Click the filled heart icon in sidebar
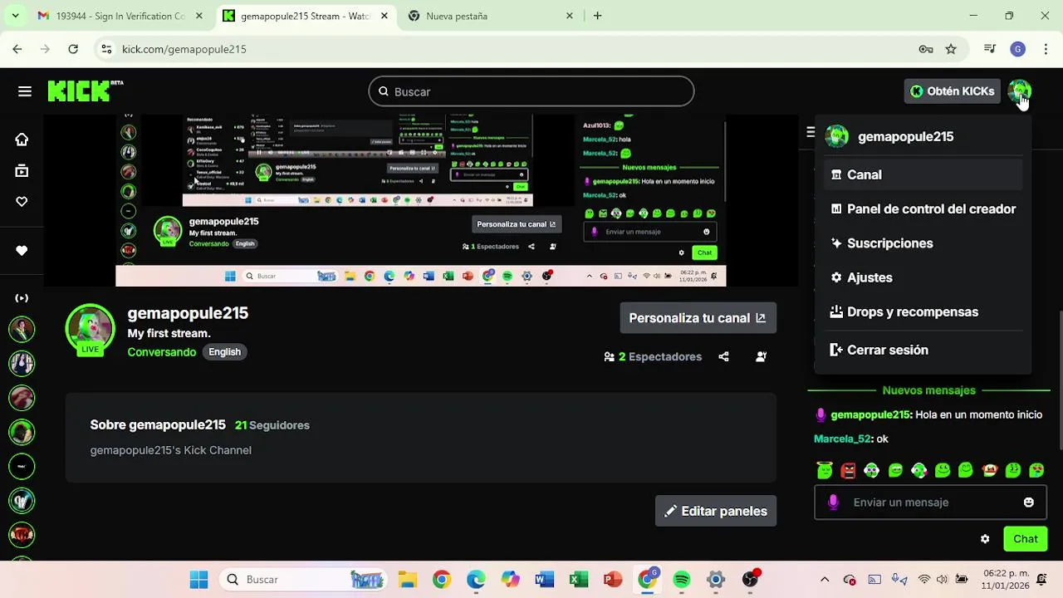This screenshot has width=1063, height=598. click(x=22, y=251)
